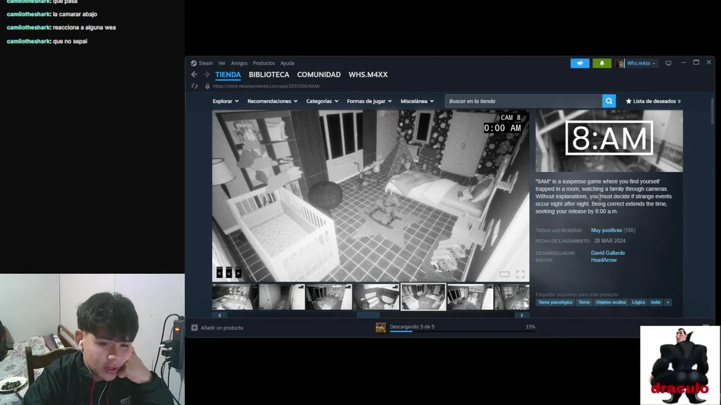Select the sixth screenshot thumbnail
This screenshot has width=721, height=405.
[x=470, y=297]
